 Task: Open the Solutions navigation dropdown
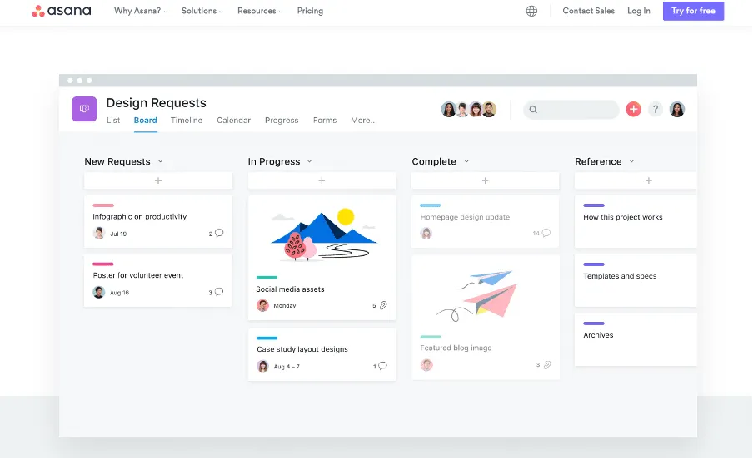pyautogui.click(x=202, y=12)
